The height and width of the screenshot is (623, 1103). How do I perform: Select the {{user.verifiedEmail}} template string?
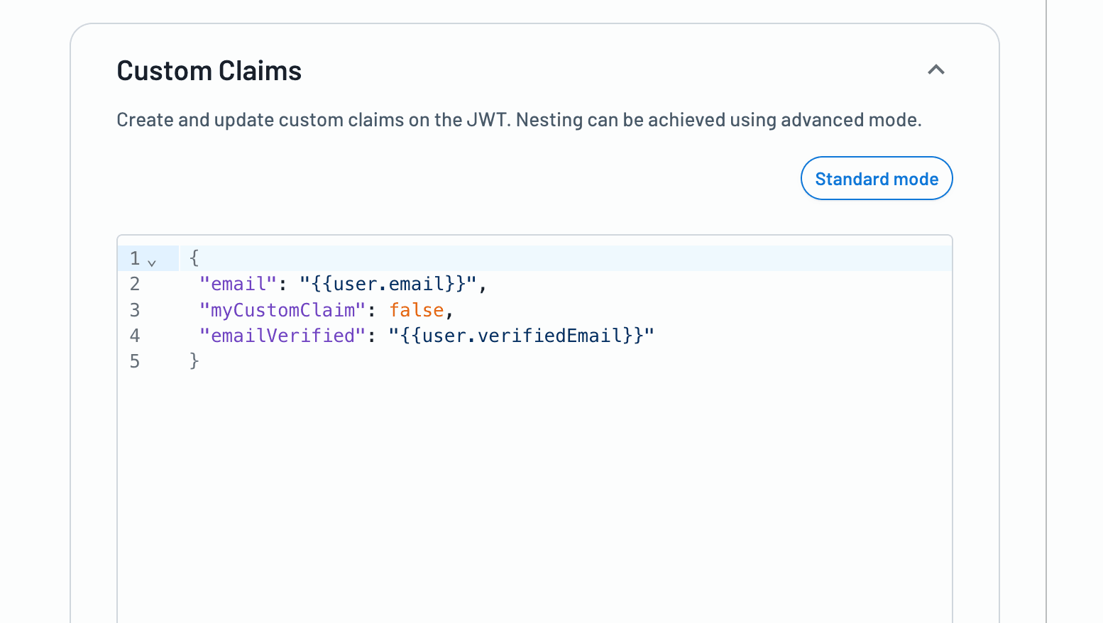520,335
